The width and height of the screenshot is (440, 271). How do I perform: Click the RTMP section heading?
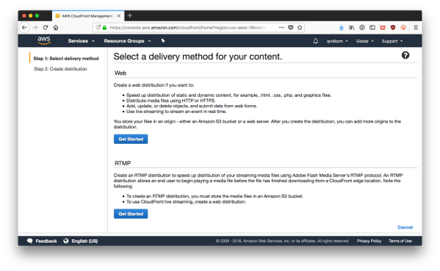(x=123, y=163)
